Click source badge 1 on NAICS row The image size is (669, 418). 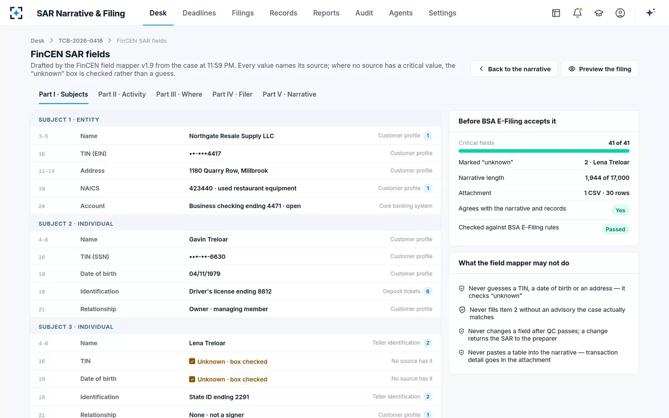pos(428,188)
